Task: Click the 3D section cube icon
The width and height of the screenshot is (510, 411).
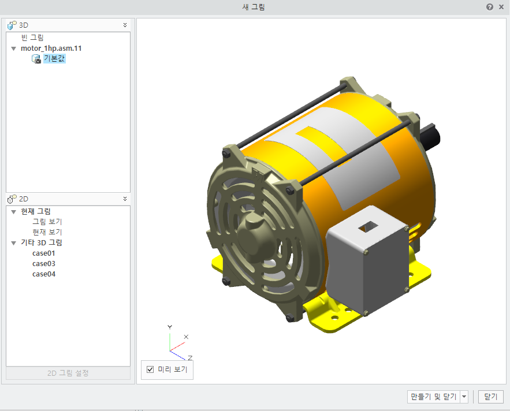Action: pos(12,25)
